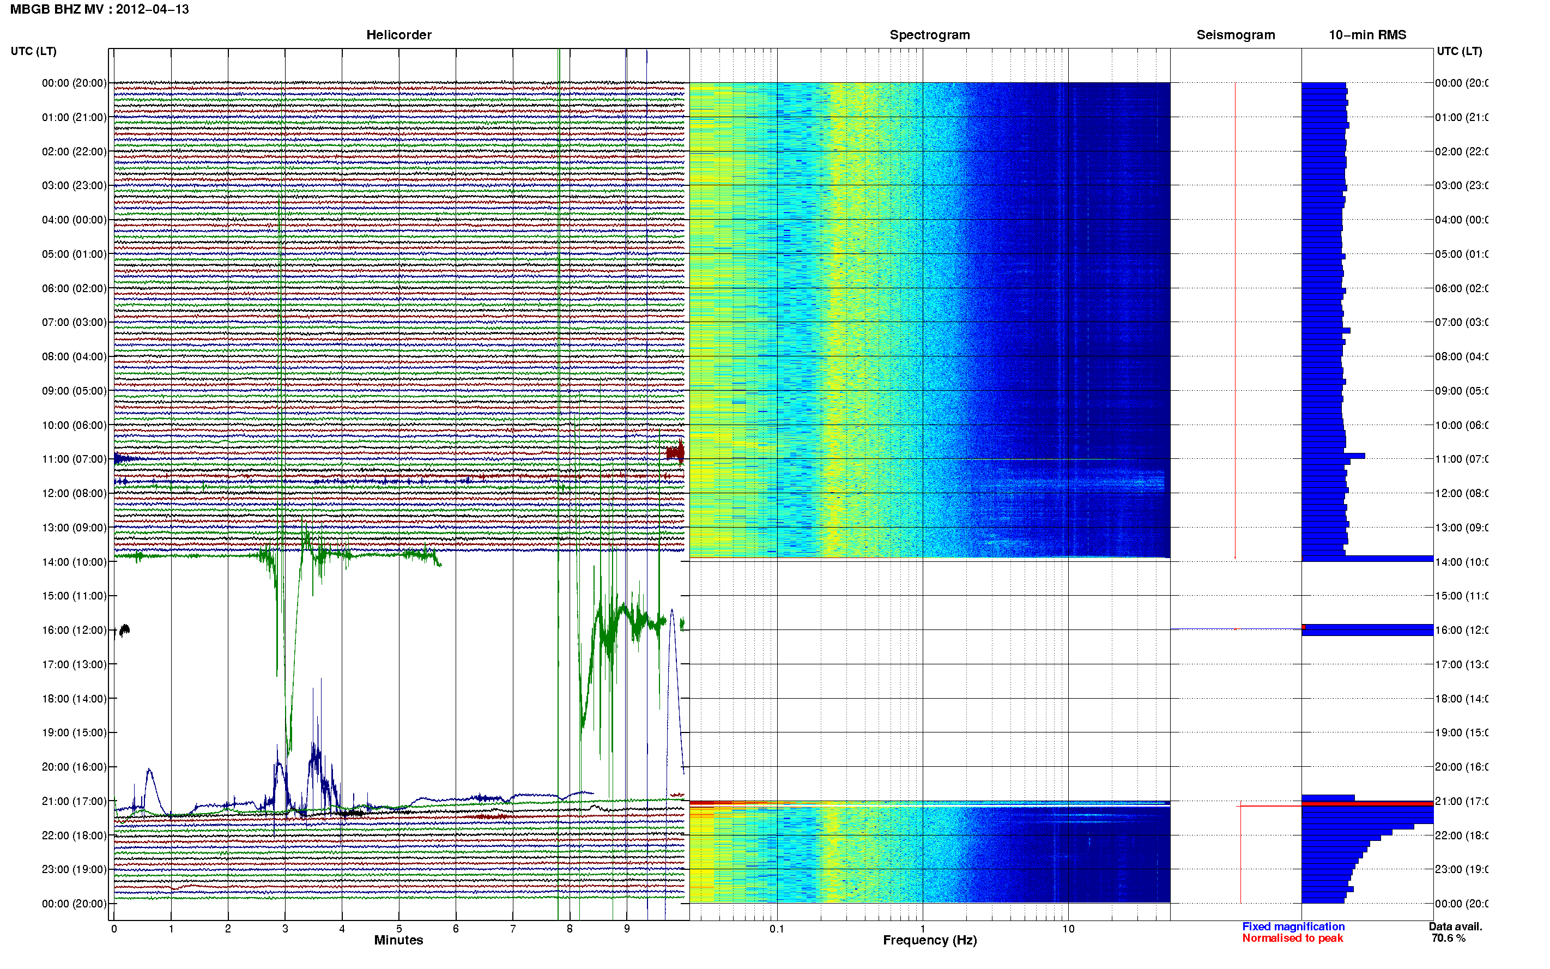Select the 'Helicorder' panel heading
Viewport: 1550px width, 969px height.
click(398, 35)
